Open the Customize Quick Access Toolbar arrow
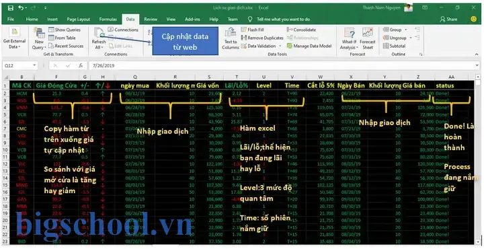484x249 pixels. [45, 7]
